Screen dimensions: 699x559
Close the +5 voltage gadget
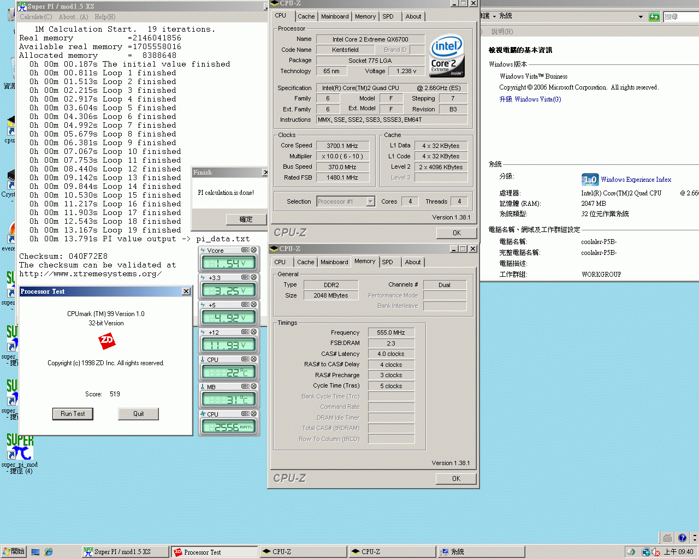254,305
